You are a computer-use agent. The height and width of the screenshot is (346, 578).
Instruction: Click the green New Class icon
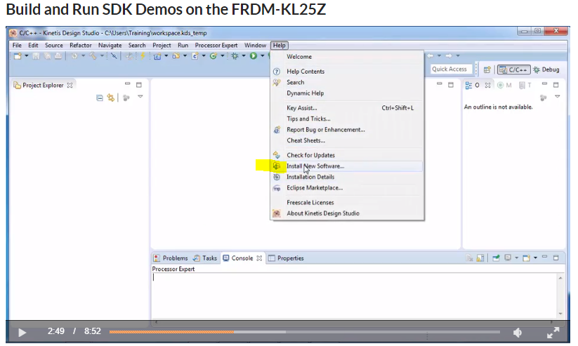coord(213,56)
